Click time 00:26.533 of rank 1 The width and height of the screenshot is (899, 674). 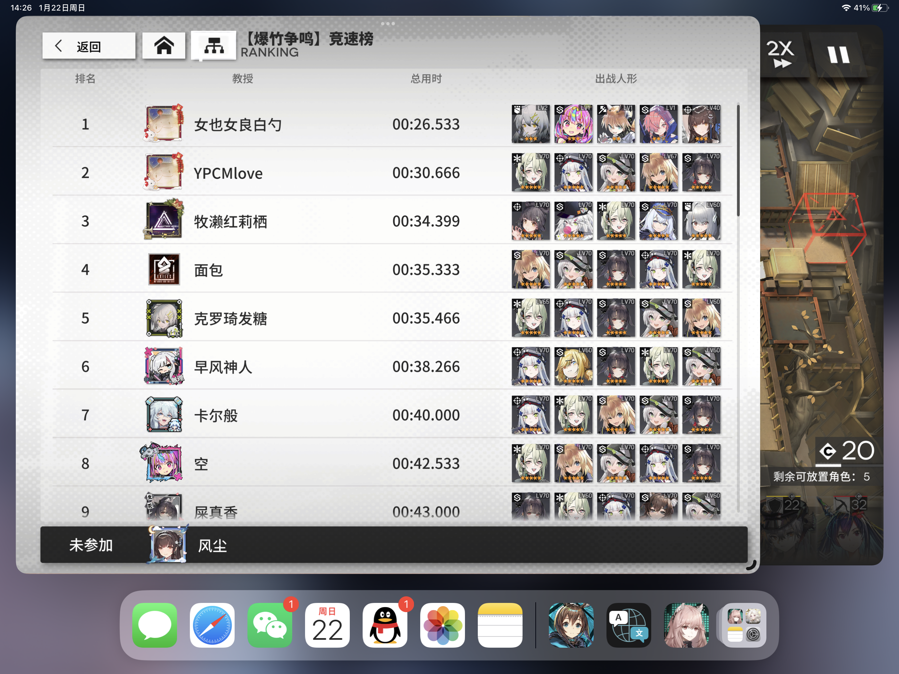pyautogui.click(x=426, y=124)
